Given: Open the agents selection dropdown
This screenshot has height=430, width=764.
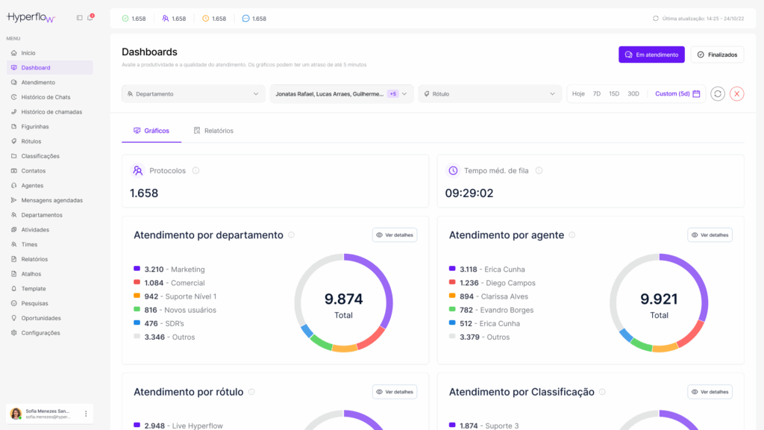Looking at the screenshot, I should (341, 94).
